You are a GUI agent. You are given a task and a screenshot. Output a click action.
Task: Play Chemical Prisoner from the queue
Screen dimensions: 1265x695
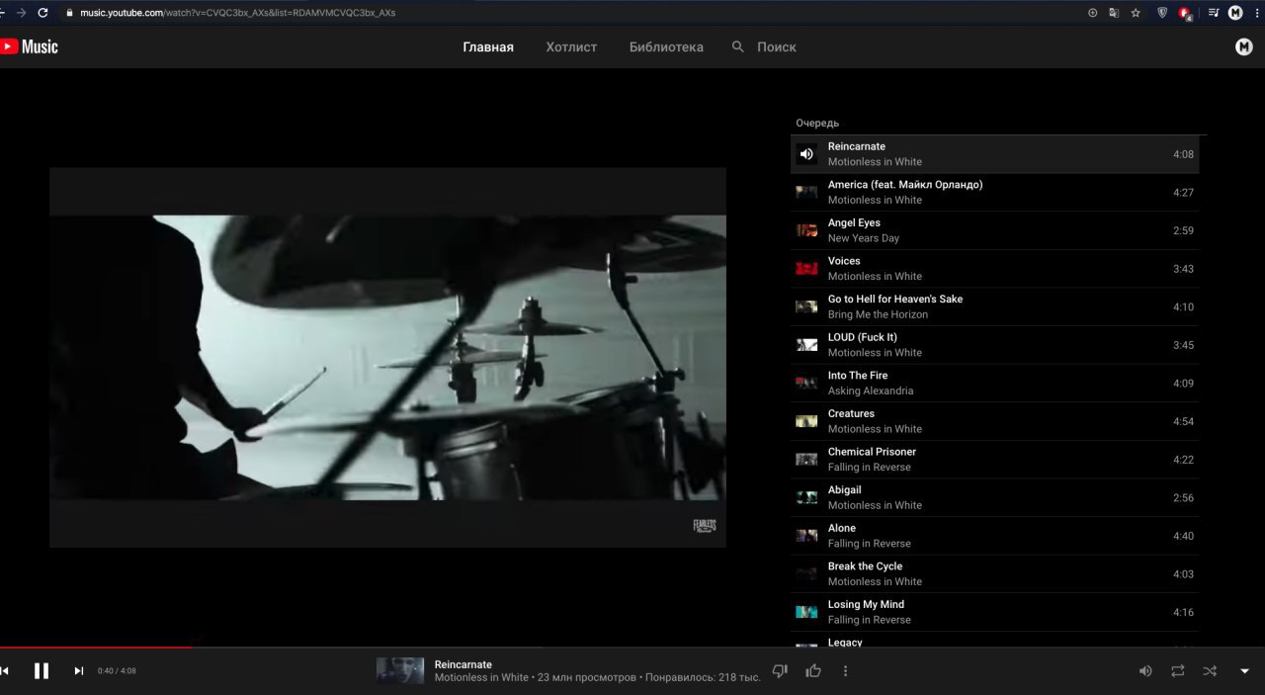click(994, 460)
